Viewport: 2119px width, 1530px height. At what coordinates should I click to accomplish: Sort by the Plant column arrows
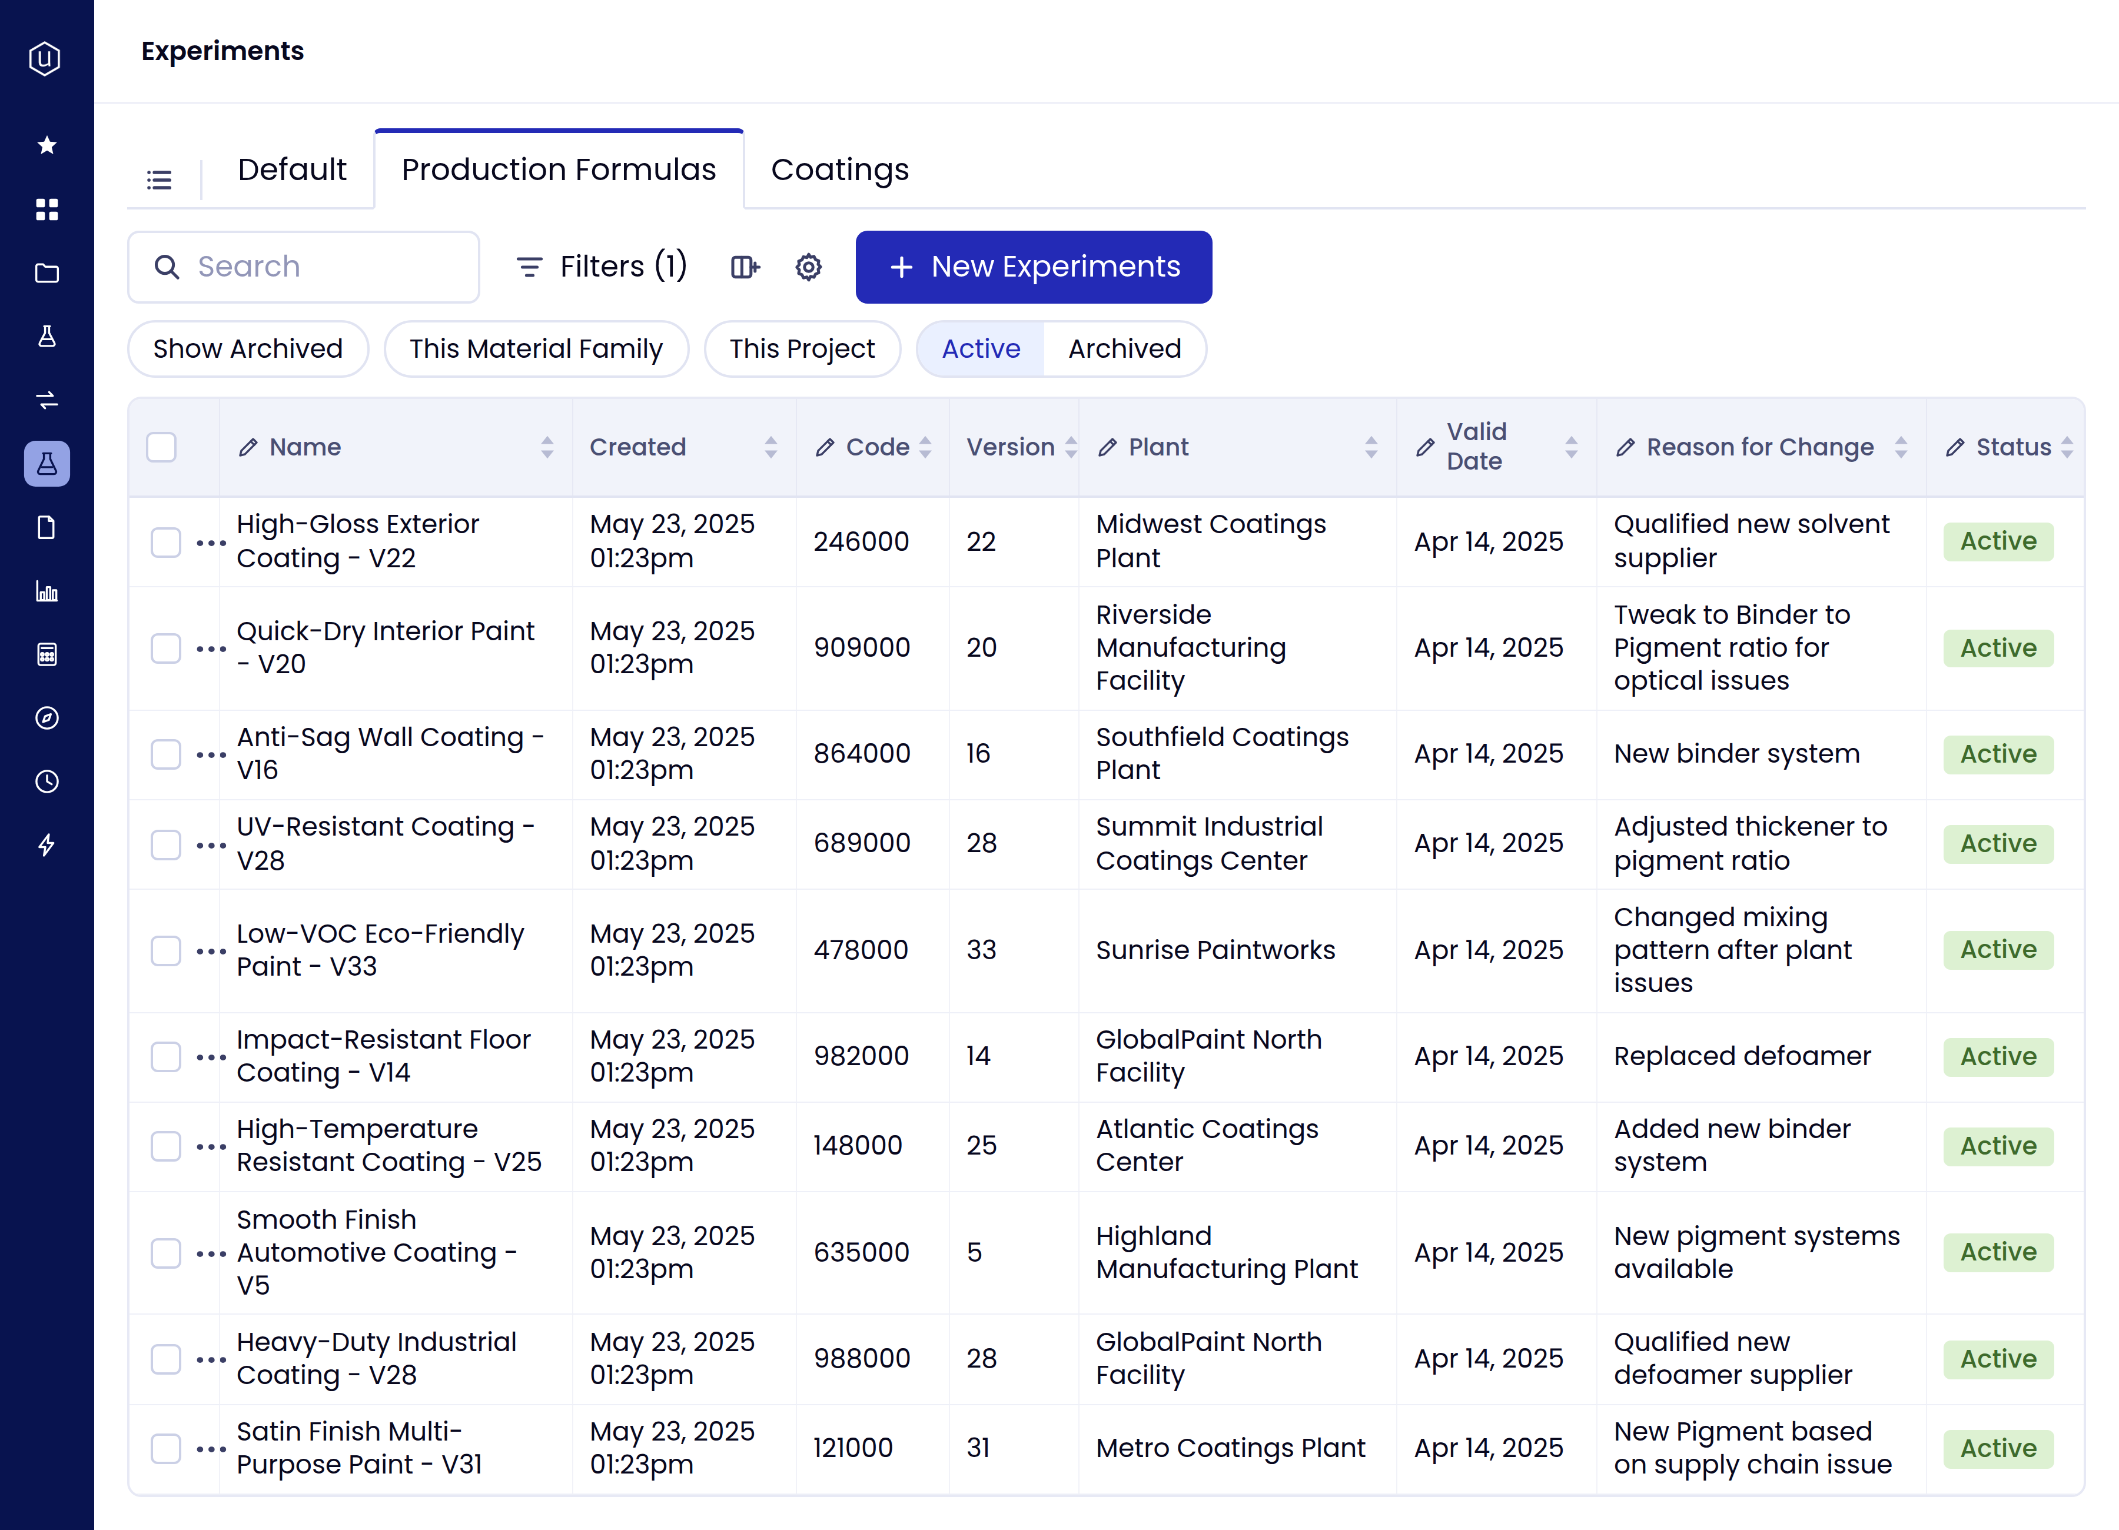pos(1371,447)
